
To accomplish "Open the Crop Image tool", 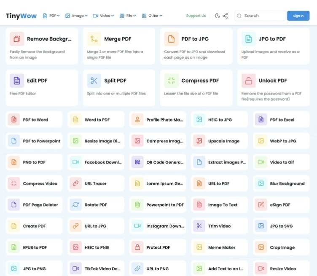I will (x=281, y=247).
